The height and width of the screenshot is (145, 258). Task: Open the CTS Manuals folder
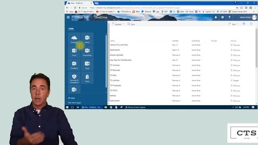pyautogui.click(x=114, y=70)
